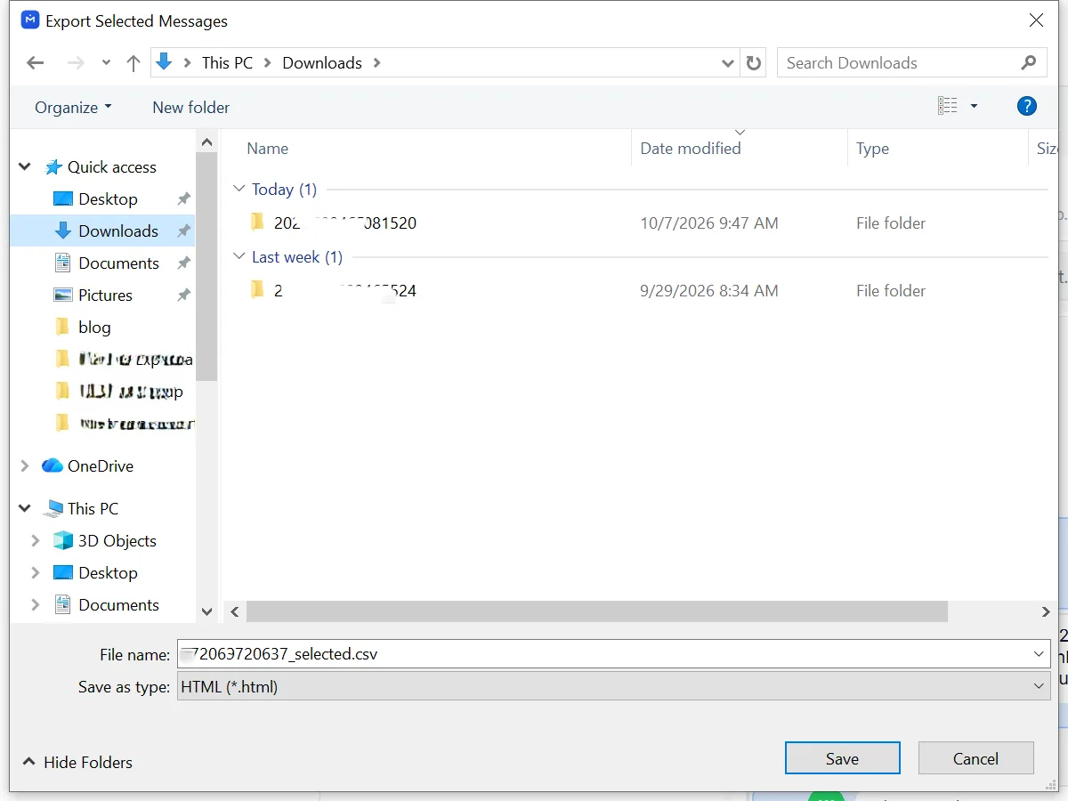
Task: Click the pin icon next to Pictures
Action: click(x=183, y=295)
